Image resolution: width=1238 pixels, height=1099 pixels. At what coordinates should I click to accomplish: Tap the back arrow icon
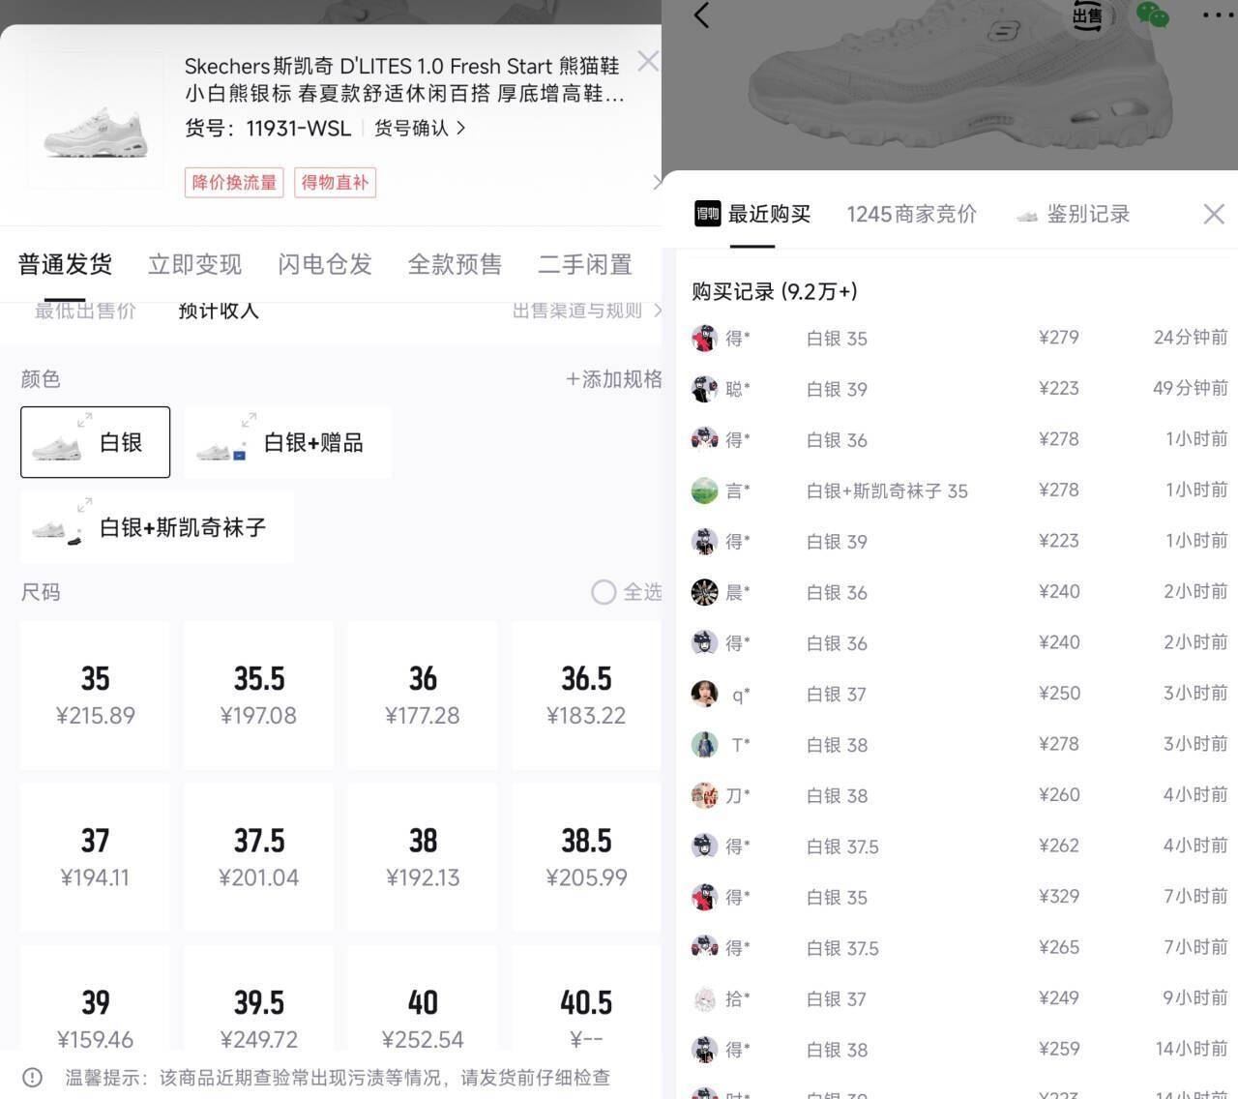click(x=702, y=15)
